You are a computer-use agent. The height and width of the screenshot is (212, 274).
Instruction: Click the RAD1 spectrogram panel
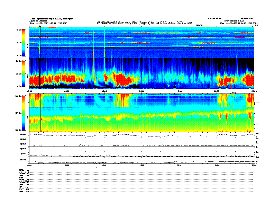click(142, 73)
